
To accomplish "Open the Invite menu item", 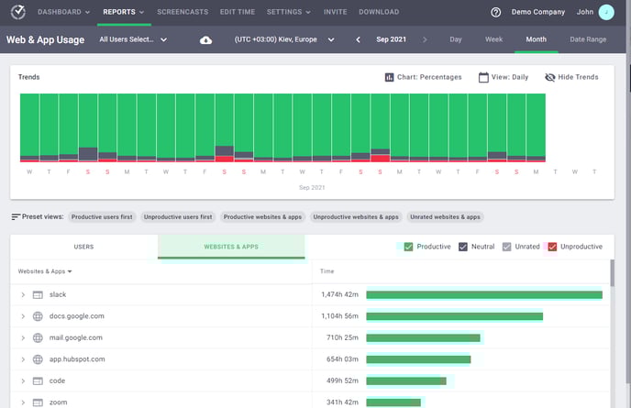I will (336, 12).
